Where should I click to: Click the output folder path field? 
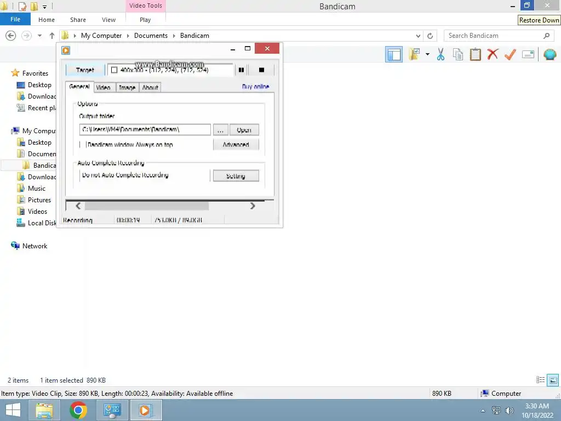tap(145, 129)
